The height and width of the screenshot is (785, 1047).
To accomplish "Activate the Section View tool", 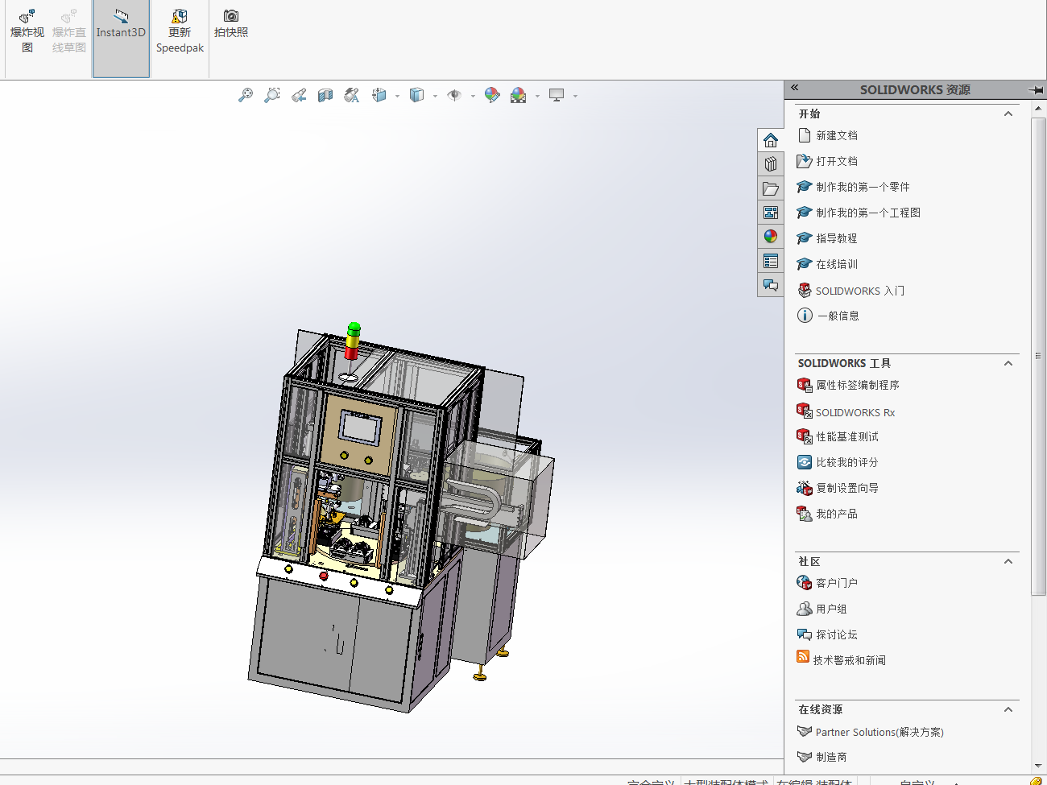I will click(325, 95).
